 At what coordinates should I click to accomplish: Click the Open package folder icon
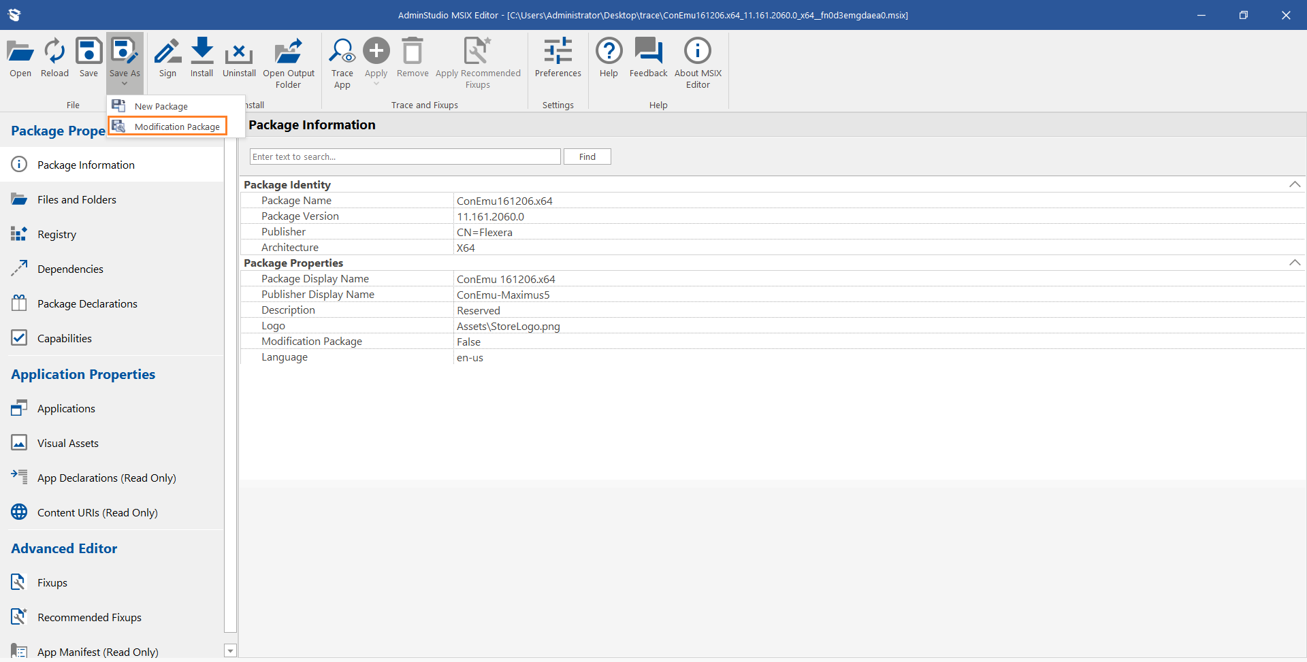click(x=20, y=52)
